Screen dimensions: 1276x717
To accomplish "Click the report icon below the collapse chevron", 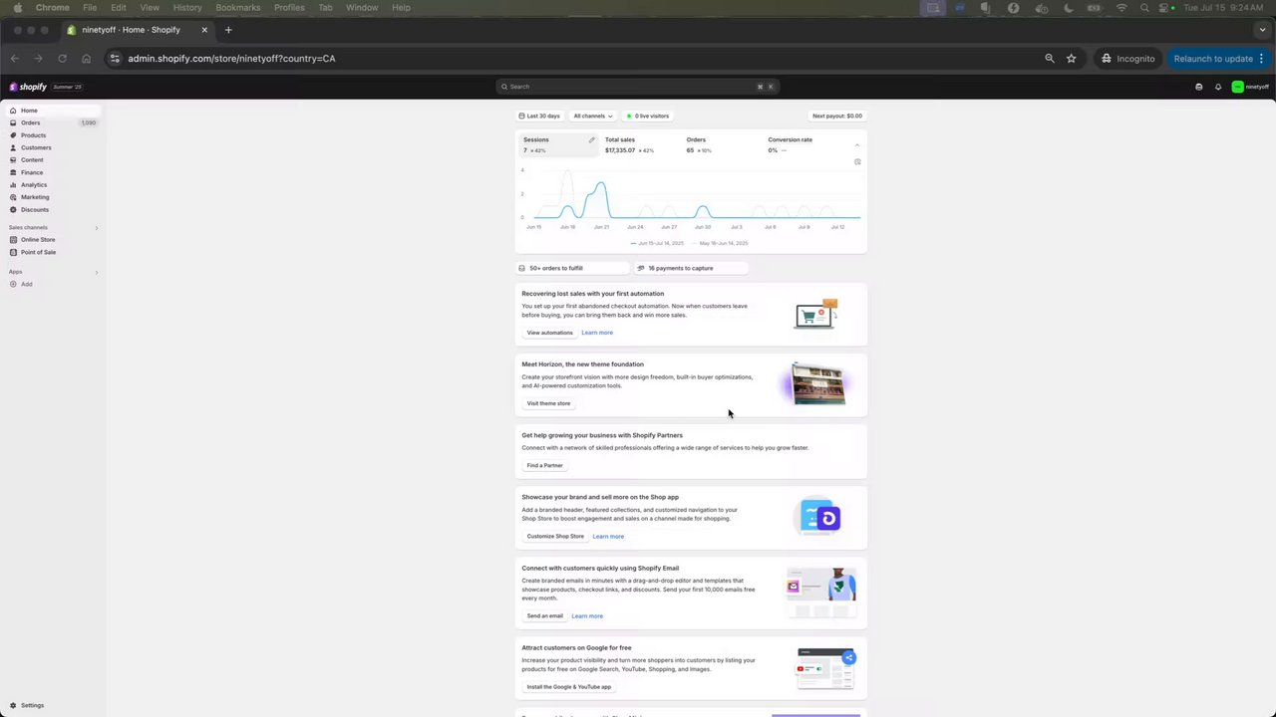I will click(x=857, y=161).
